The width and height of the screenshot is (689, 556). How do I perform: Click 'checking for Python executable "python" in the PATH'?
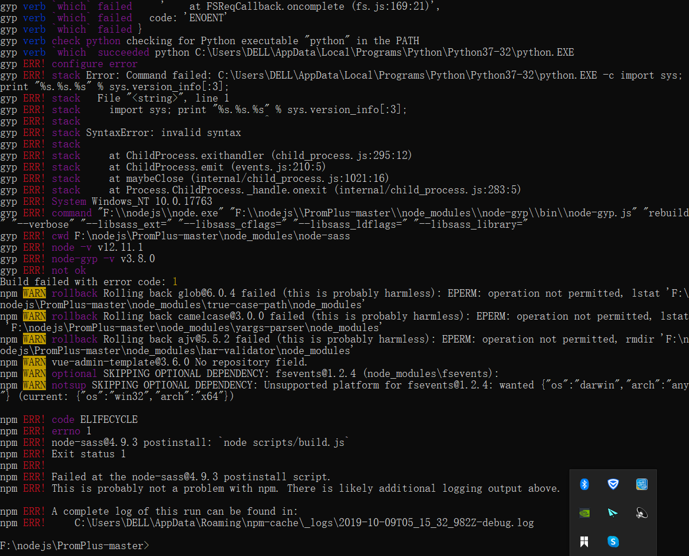coord(273,41)
